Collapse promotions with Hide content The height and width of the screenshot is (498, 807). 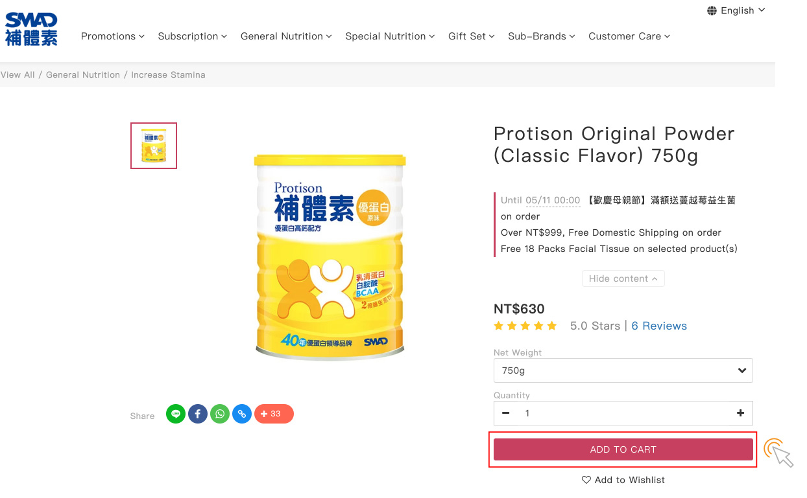point(623,278)
